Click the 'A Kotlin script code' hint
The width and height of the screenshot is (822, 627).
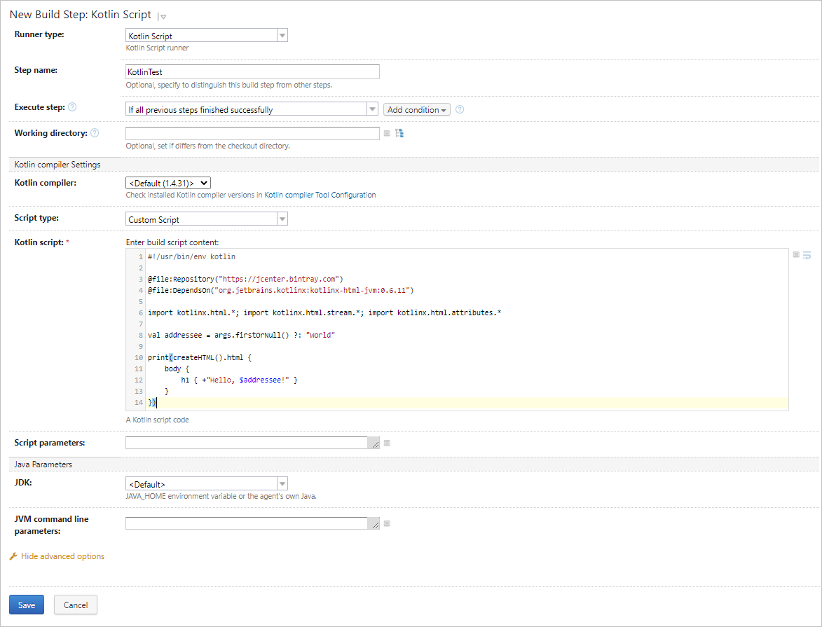point(157,420)
